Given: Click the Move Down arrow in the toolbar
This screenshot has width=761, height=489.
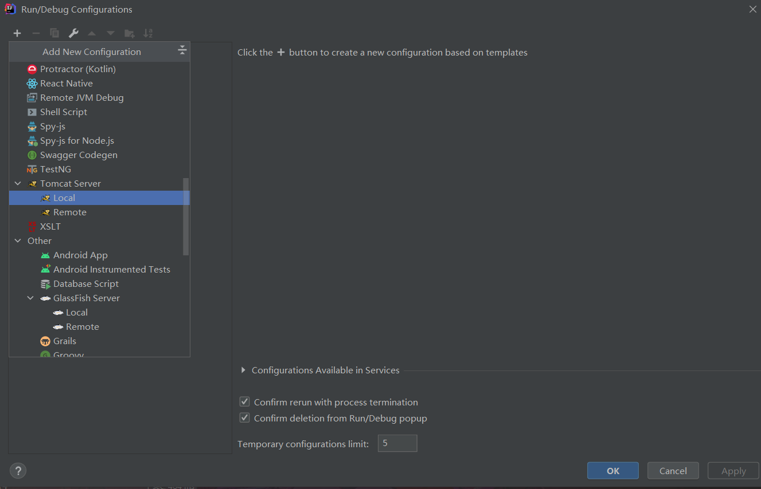Looking at the screenshot, I should (x=111, y=33).
